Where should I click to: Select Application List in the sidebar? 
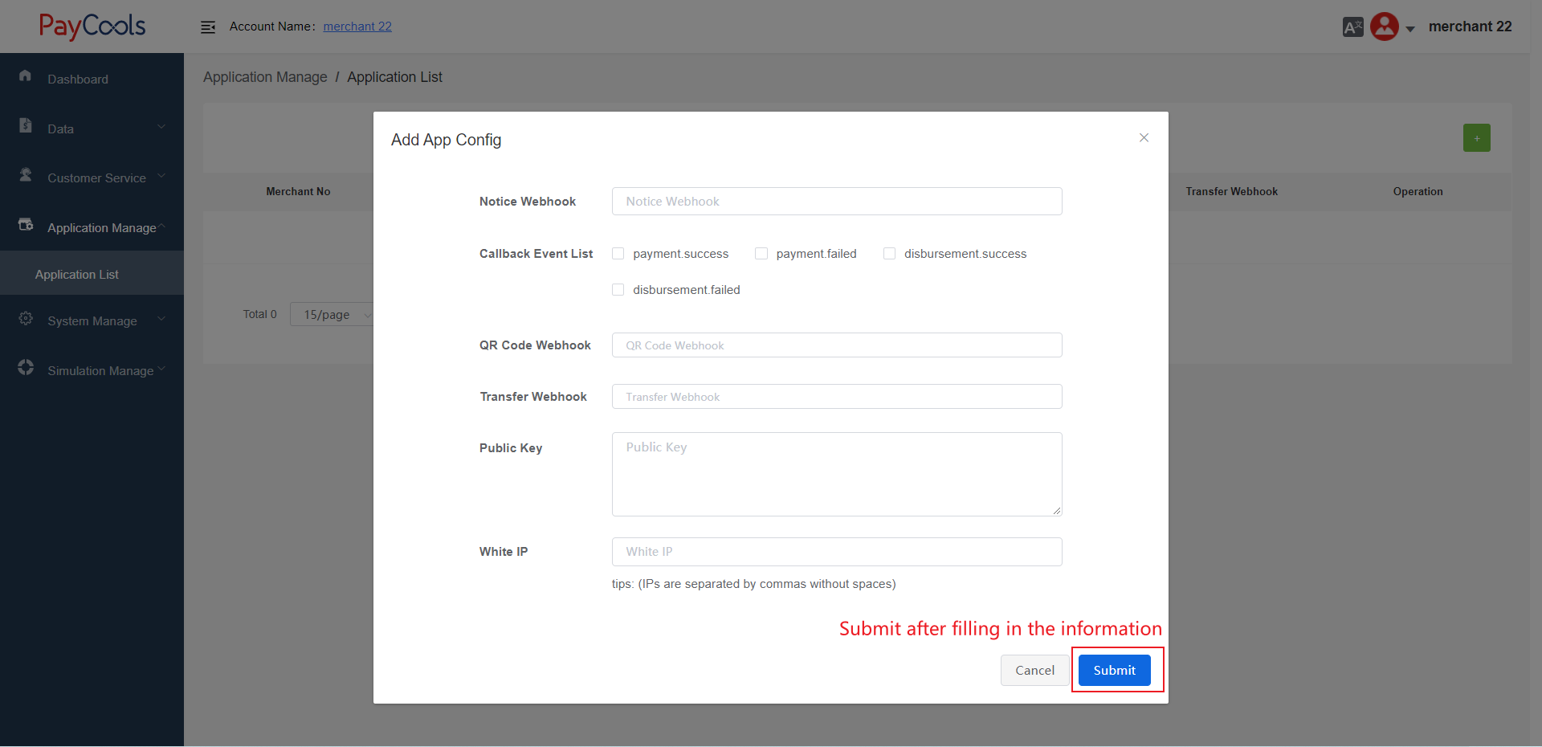tap(77, 275)
